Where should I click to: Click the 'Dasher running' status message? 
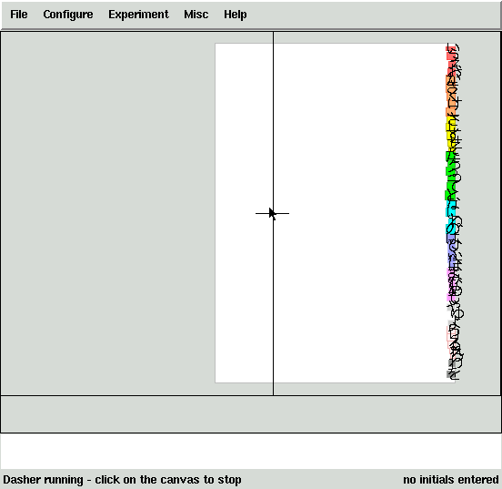point(122,480)
